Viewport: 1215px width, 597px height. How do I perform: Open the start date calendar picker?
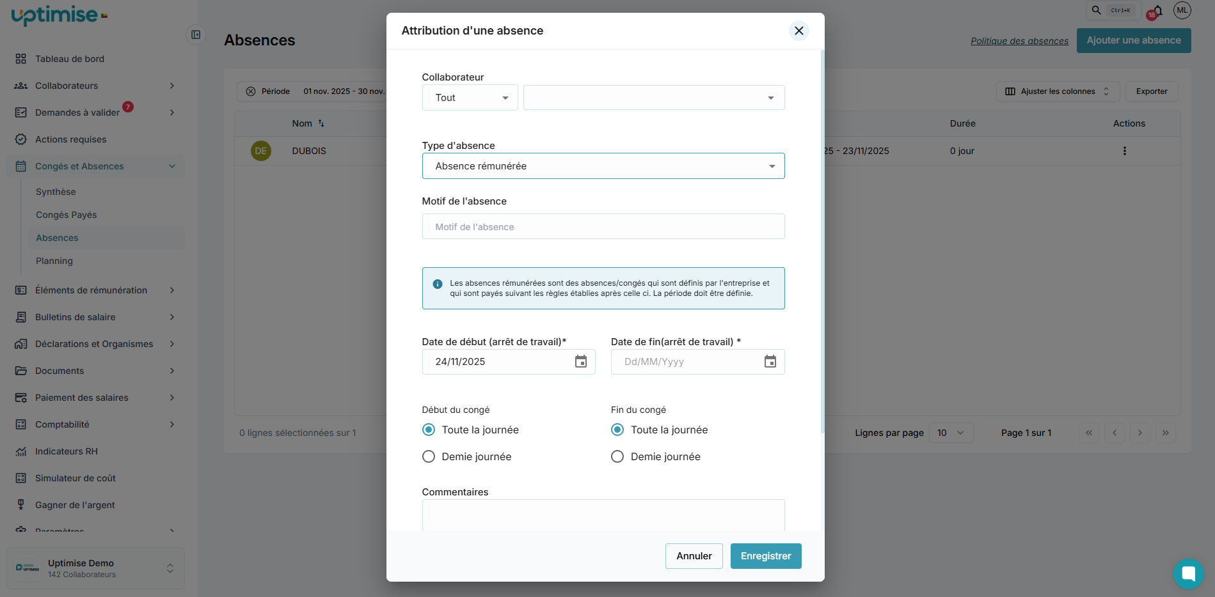pyautogui.click(x=580, y=362)
